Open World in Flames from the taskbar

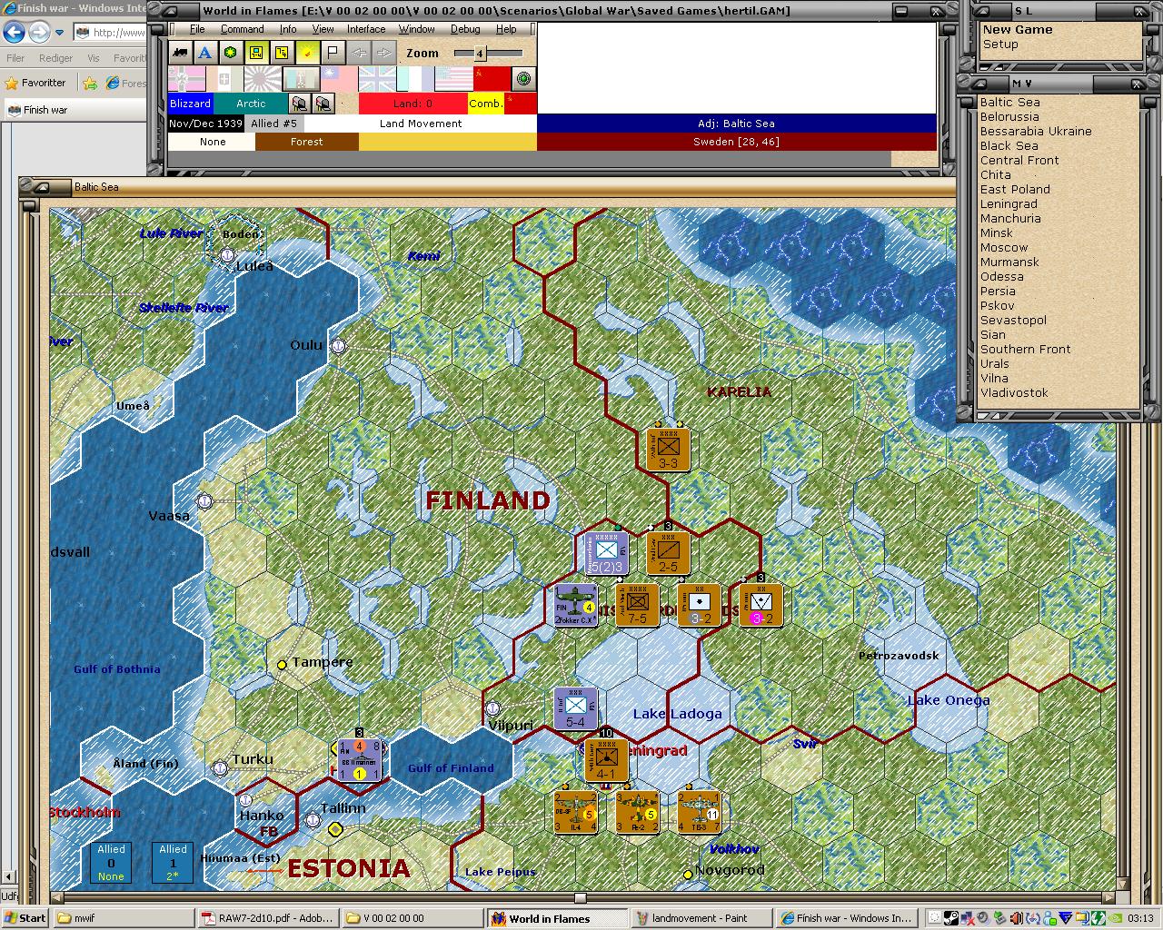pyautogui.click(x=557, y=917)
